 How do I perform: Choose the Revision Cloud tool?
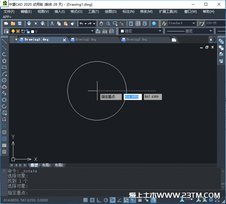(x=4, y=87)
